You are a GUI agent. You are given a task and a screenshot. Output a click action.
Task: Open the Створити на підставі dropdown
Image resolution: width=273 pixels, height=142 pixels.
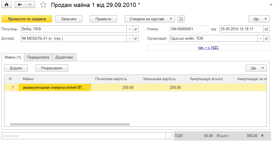pos(150,19)
